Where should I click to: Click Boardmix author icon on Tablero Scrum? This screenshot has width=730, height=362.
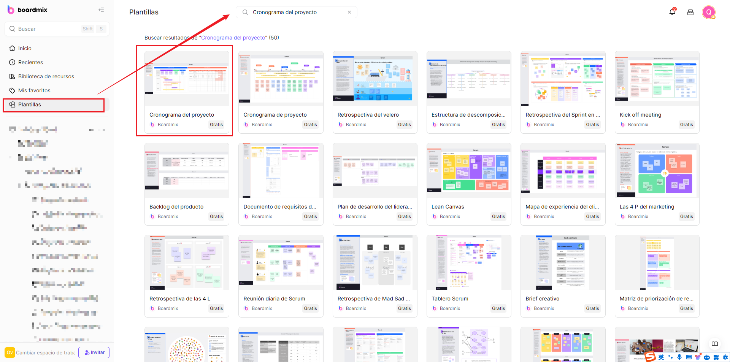coord(435,308)
